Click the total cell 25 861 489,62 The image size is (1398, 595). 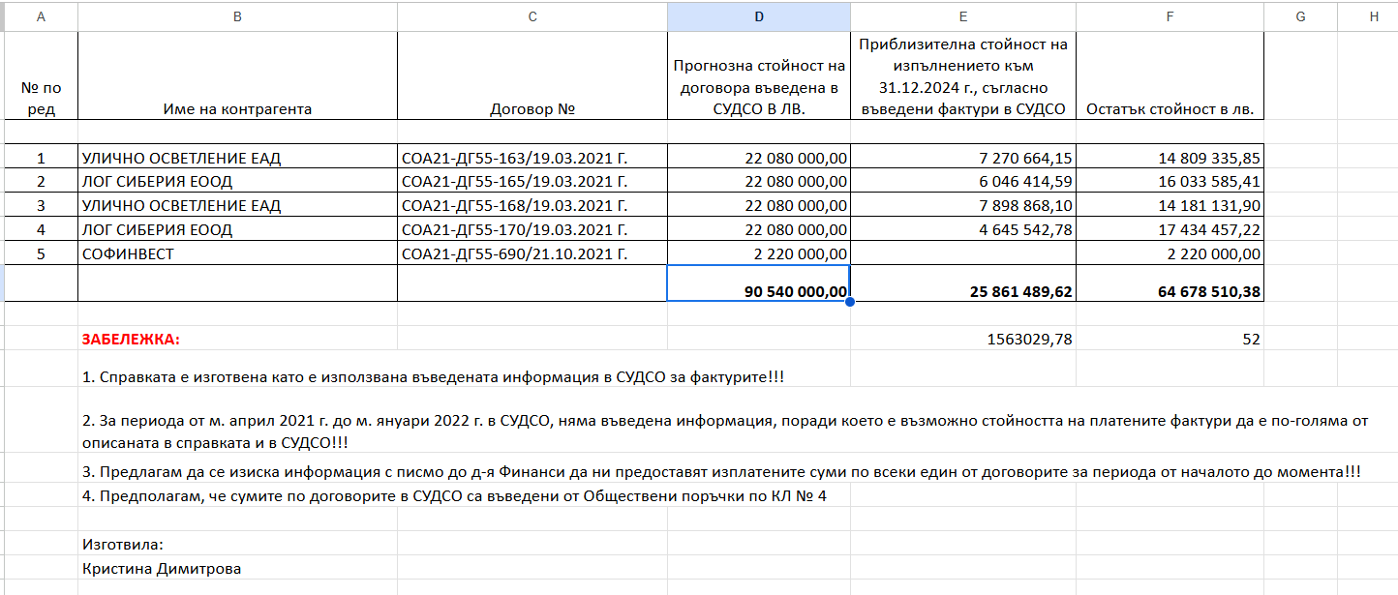(x=963, y=283)
